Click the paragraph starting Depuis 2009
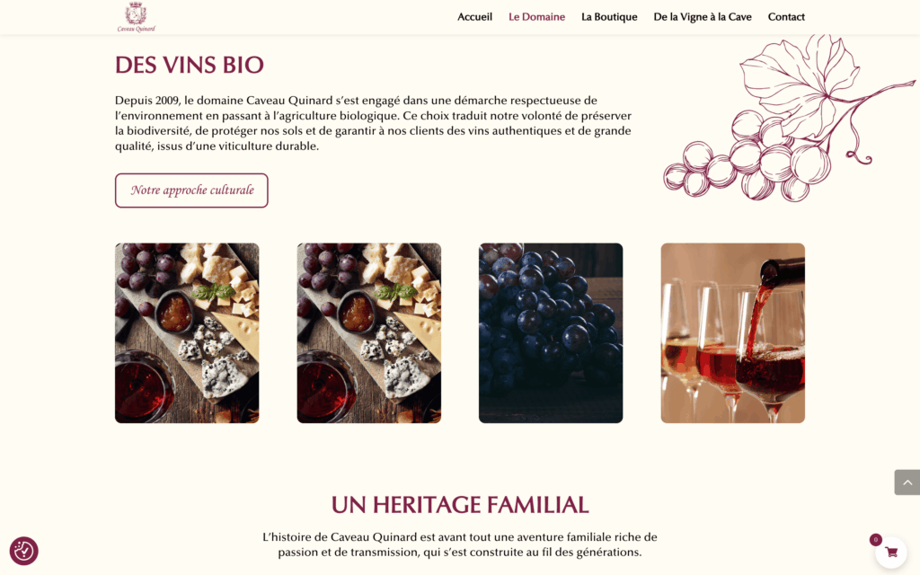This screenshot has height=575, width=920. click(x=373, y=123)
